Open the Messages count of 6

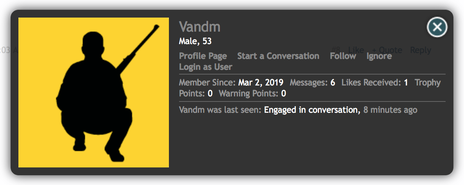click(x=333, y=83)
